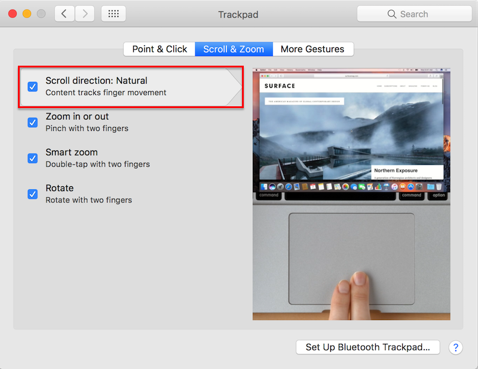Go forward with the right chevron button
This screenshot has width=478, height=369.
click(x=85, y=14)
